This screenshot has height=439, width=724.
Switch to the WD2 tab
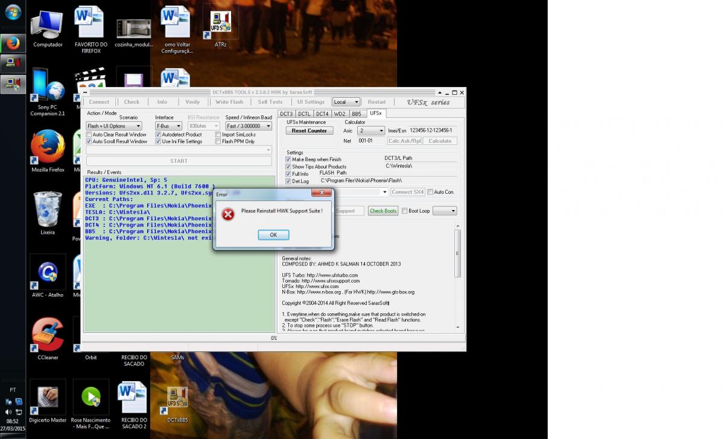[x=340, y=114]
